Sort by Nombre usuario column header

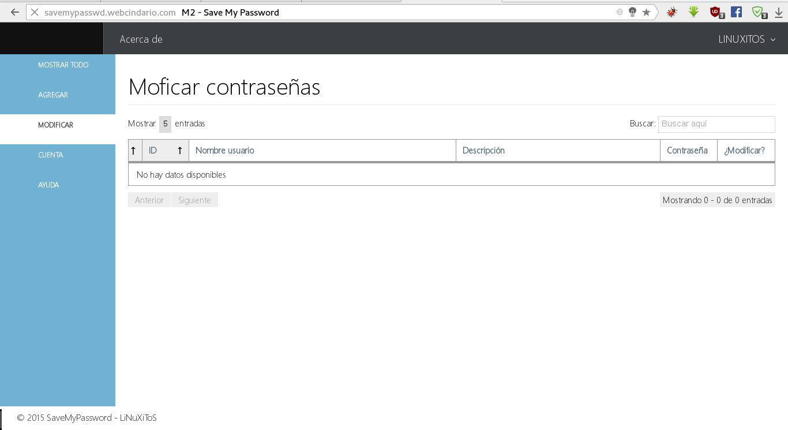pyautogui.click(x=322, y=151)
